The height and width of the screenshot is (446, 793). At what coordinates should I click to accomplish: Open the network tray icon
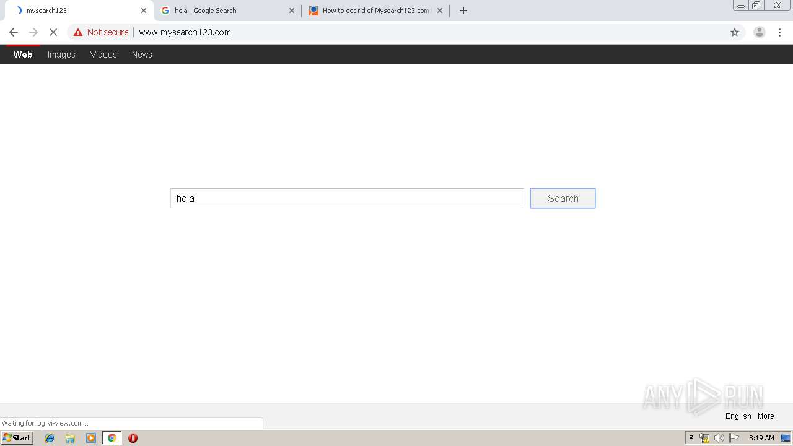(704, 438)
